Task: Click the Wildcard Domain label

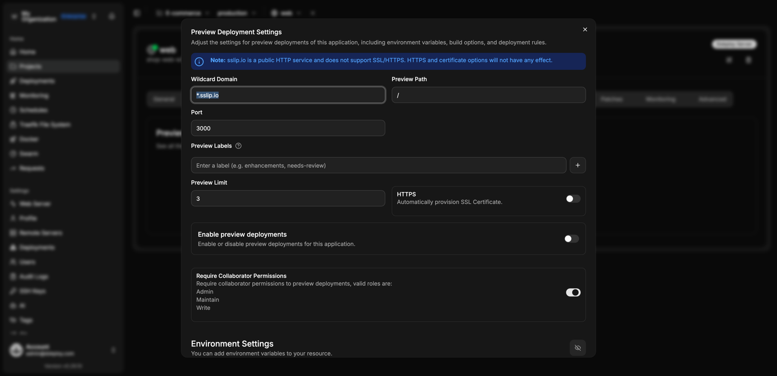Action: click(214, 79)
